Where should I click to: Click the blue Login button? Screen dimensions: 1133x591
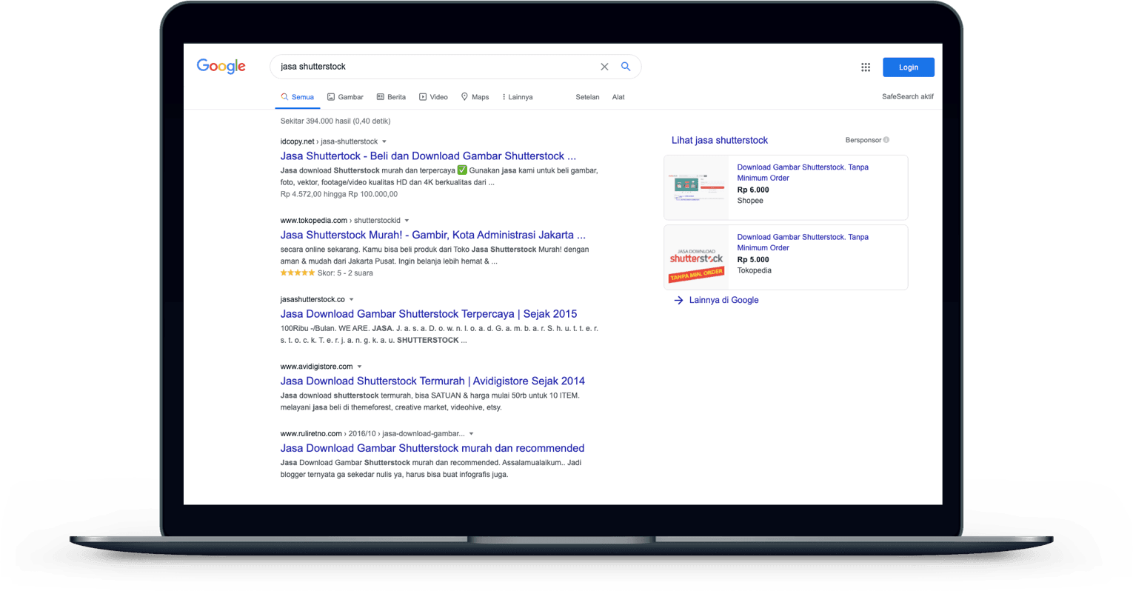coord(908,67)
